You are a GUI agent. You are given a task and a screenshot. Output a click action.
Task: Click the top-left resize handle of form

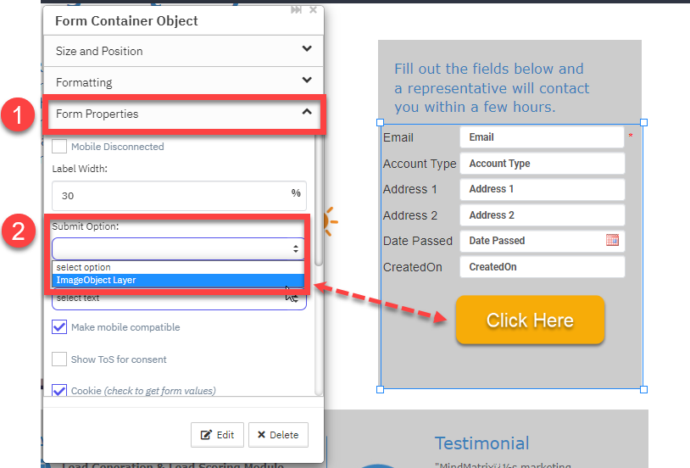[x=381, y=122]
